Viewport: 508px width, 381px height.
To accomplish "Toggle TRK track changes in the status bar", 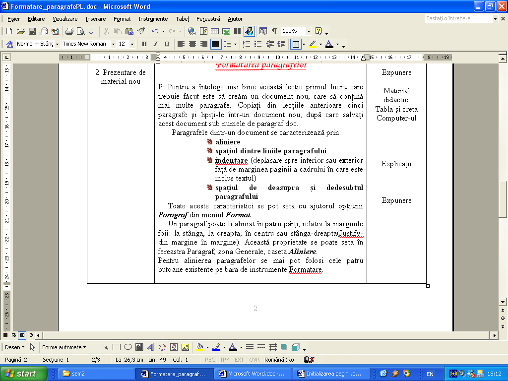I will [x=225, y=360].
